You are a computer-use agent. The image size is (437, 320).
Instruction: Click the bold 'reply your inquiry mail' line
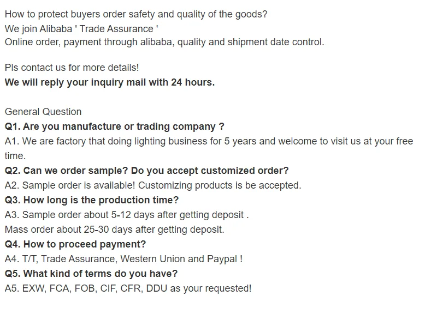click(x=109, y=82)
